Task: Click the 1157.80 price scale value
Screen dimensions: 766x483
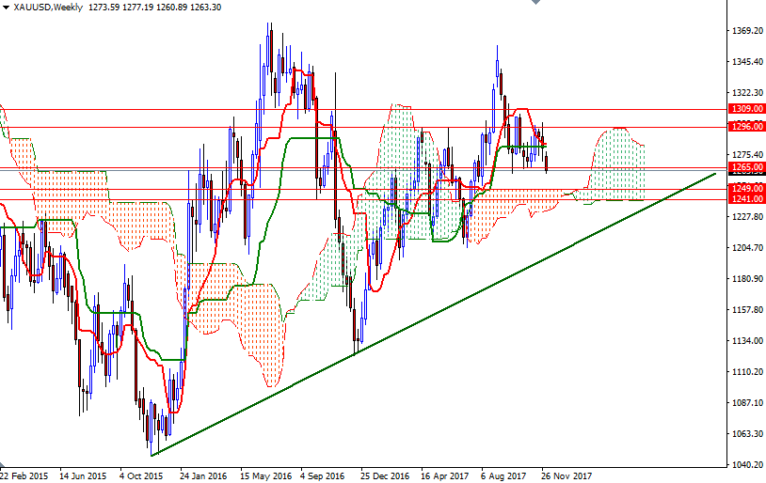Action: pyautogui.click(x=747, y=310)
